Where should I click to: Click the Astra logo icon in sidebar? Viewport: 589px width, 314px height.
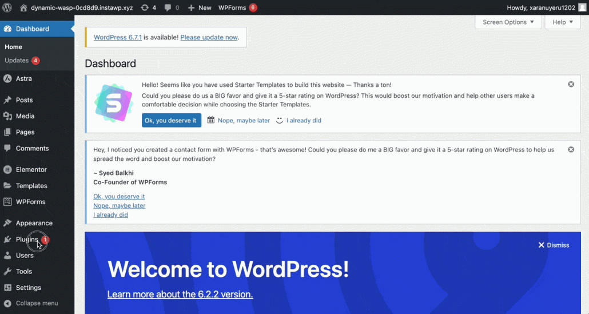[x=7, y=78]
